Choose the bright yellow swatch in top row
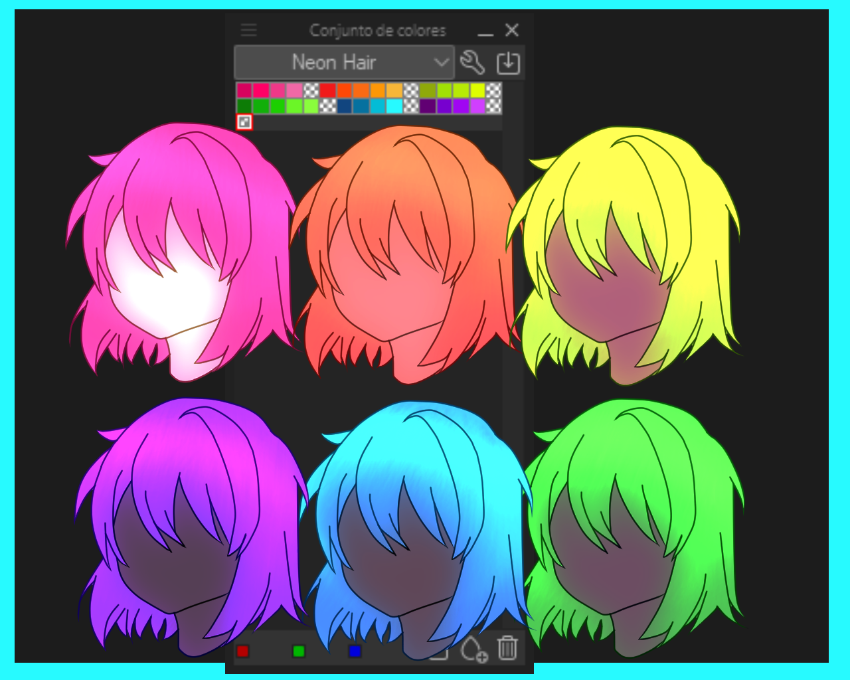850x680 pixels. (x=477, y=90)
